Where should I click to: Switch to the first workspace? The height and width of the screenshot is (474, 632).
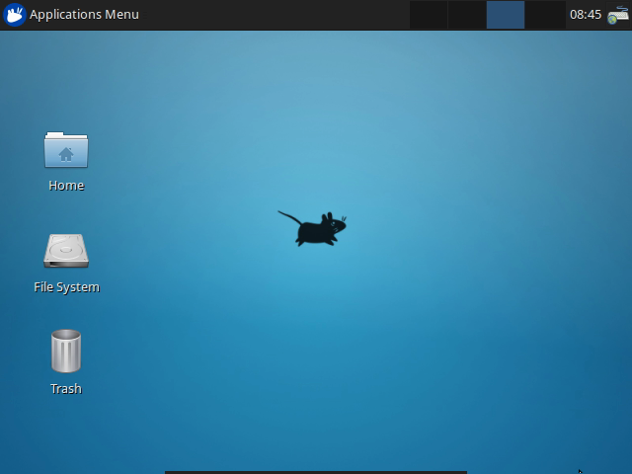click(x=429, y=15)
